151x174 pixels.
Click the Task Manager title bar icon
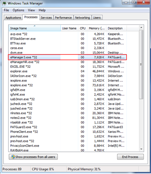click(x=4, y=3)
